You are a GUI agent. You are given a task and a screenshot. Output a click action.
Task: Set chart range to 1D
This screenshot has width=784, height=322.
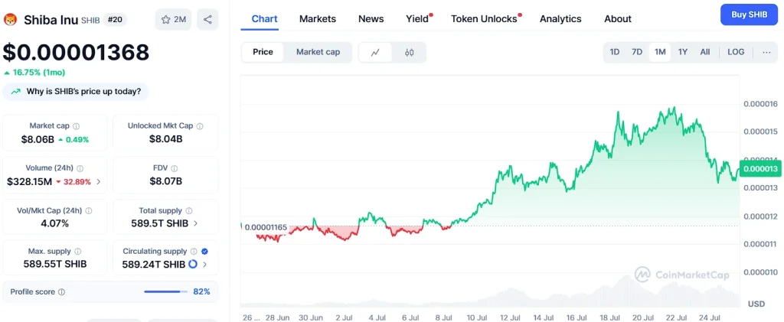pyautogui.click(x=615, y=52)
